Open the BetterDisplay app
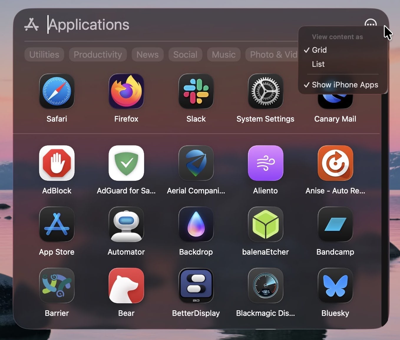400x340 pixels. pyautogui.click(x=196, y=286)
